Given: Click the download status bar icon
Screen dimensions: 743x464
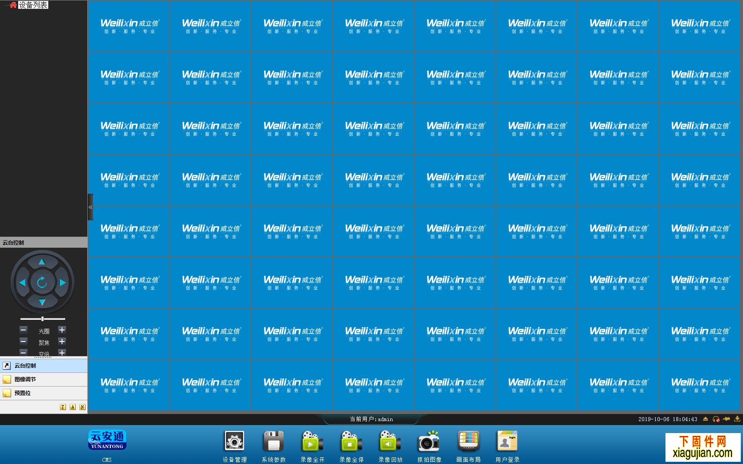Looking at the screenshot, I should (737, 419).
